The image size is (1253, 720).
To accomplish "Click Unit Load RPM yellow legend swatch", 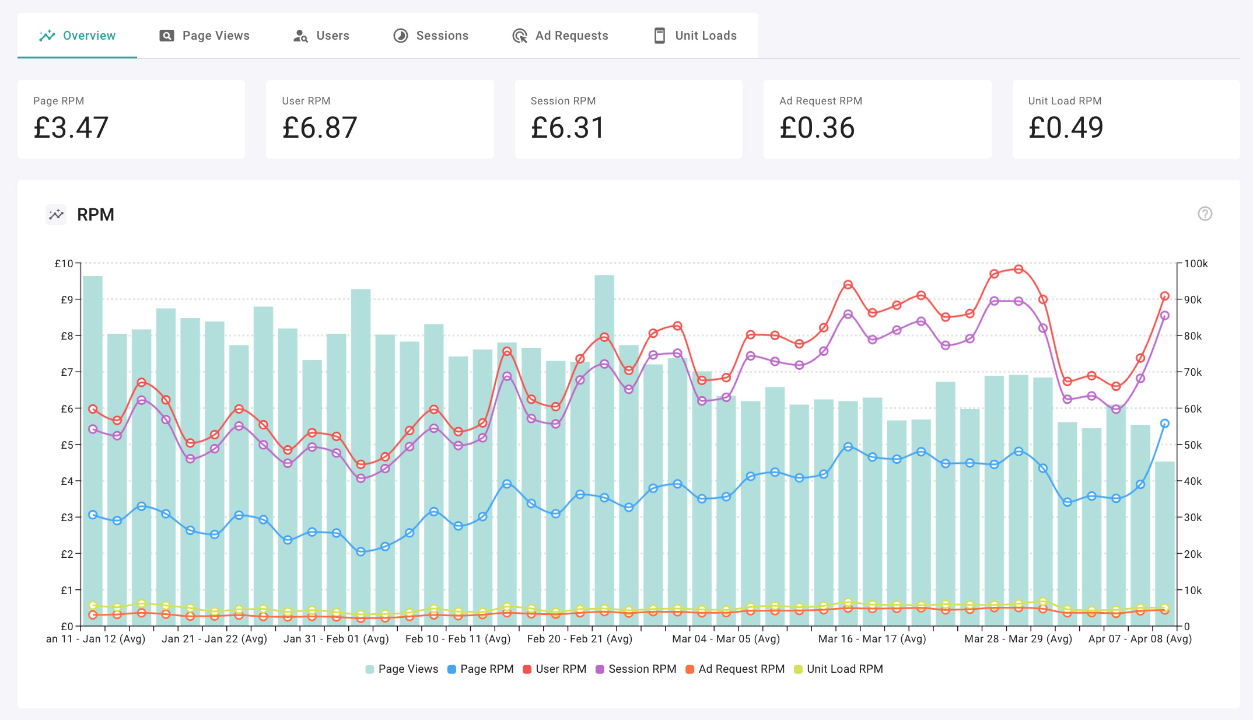I will [798, 669].
